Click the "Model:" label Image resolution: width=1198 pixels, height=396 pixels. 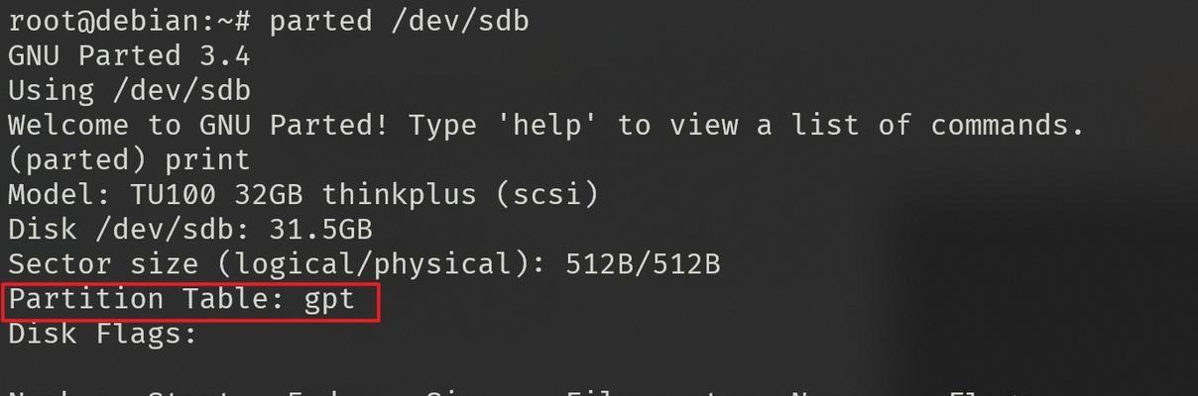coord(60,195)
